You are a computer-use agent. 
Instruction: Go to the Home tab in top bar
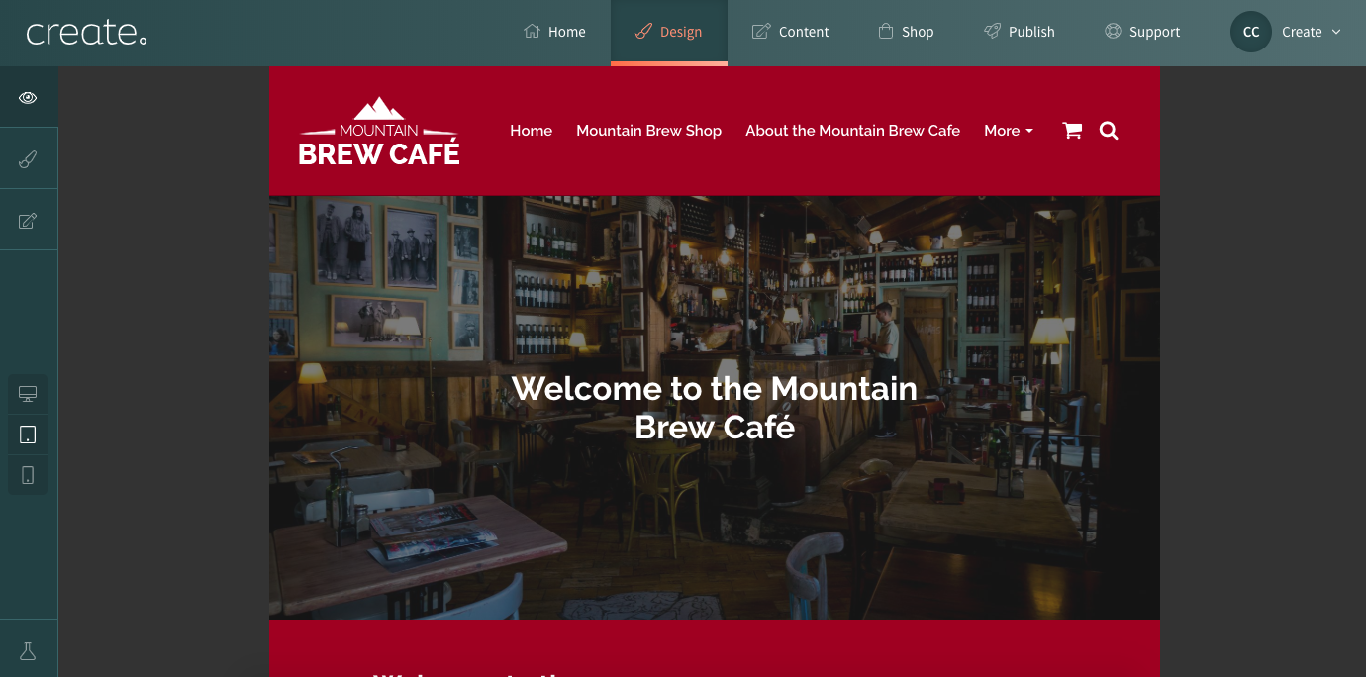tap(554, 32)
